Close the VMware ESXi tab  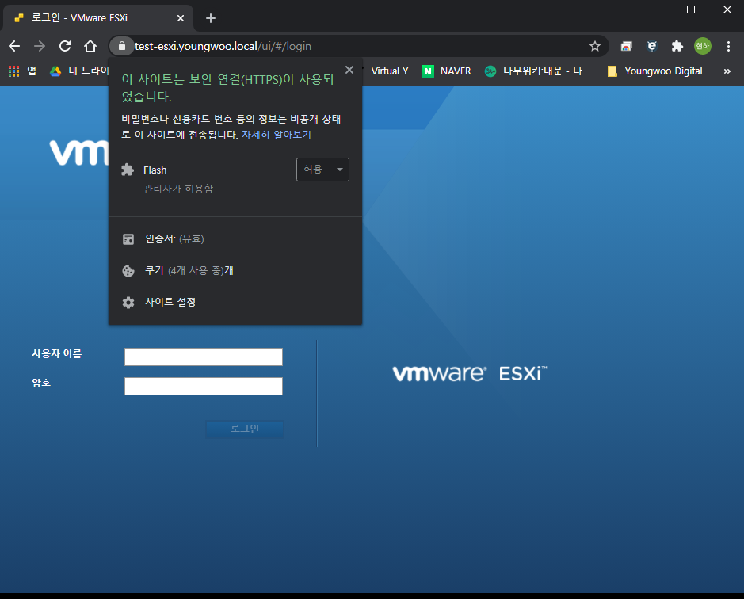(x=181, y=18)
